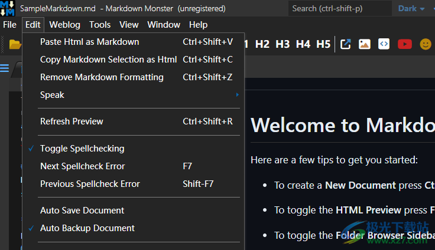
Task: Insert H3 heading from toolbar
Action: pyautogui.click(x=283, y=44)
